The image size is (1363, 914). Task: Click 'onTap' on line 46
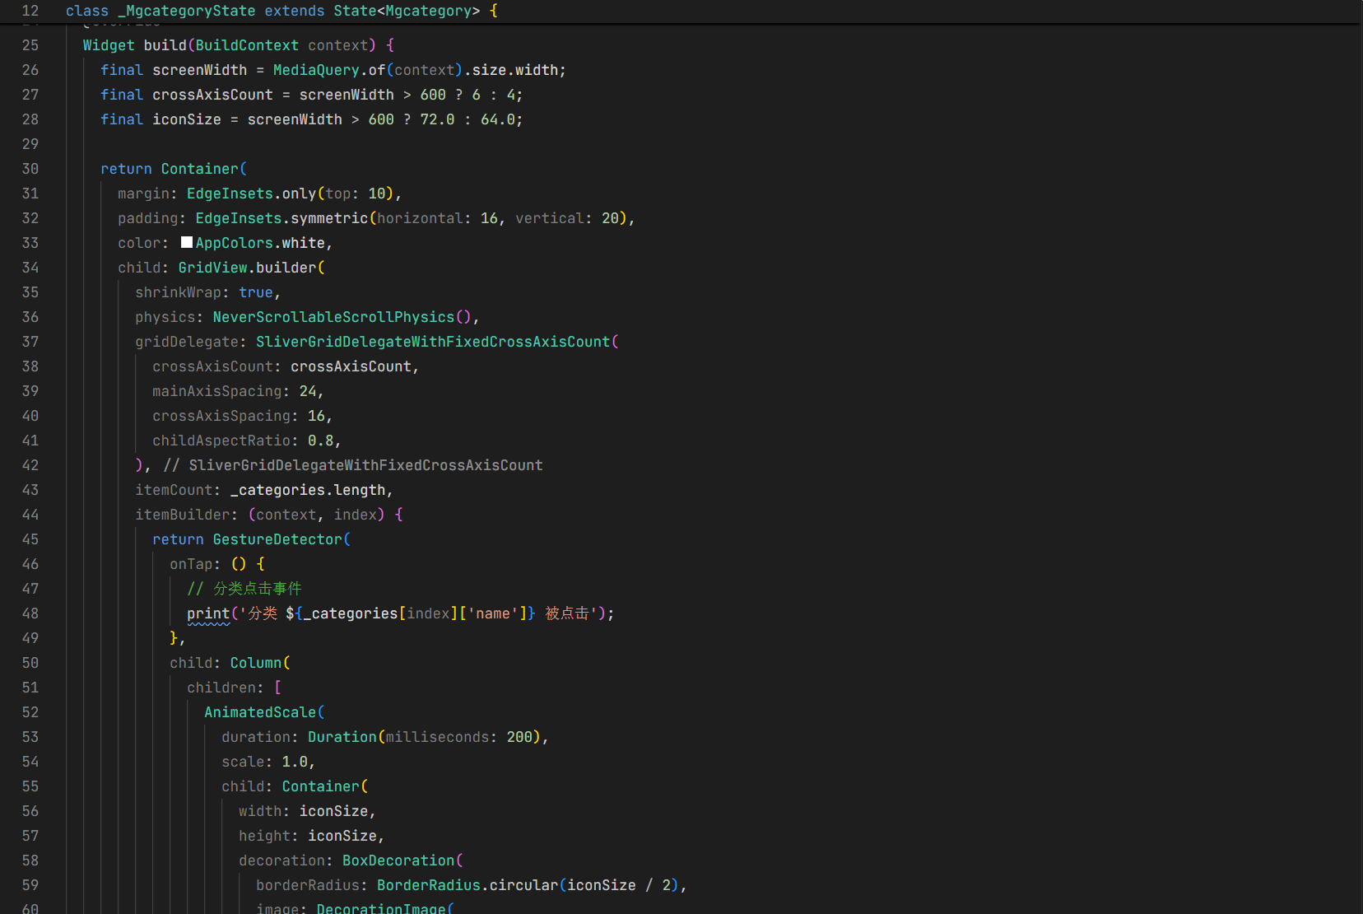(191, 564)
